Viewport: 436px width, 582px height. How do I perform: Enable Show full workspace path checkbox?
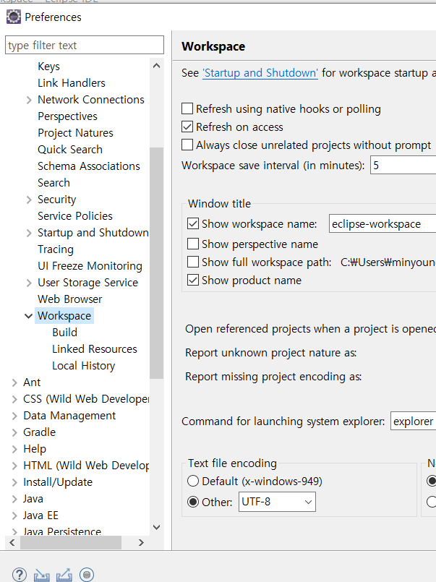click(x=193, y=262)
